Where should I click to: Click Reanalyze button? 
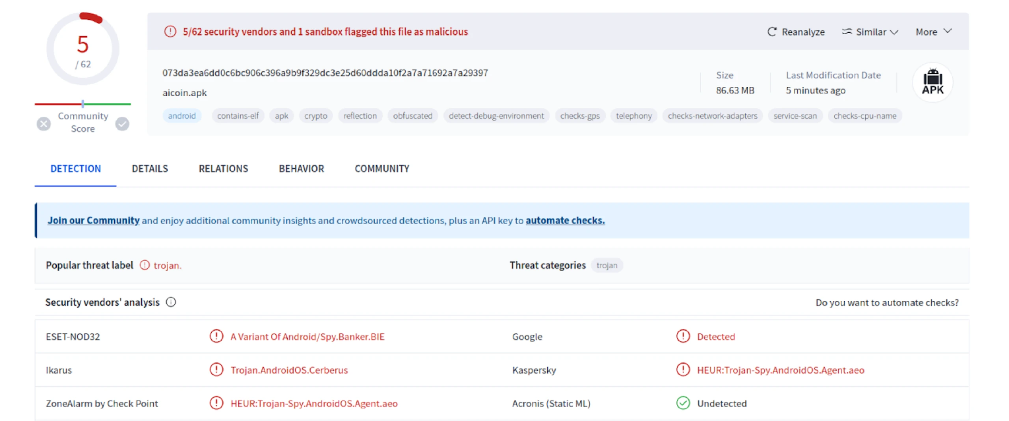[796, 32]
